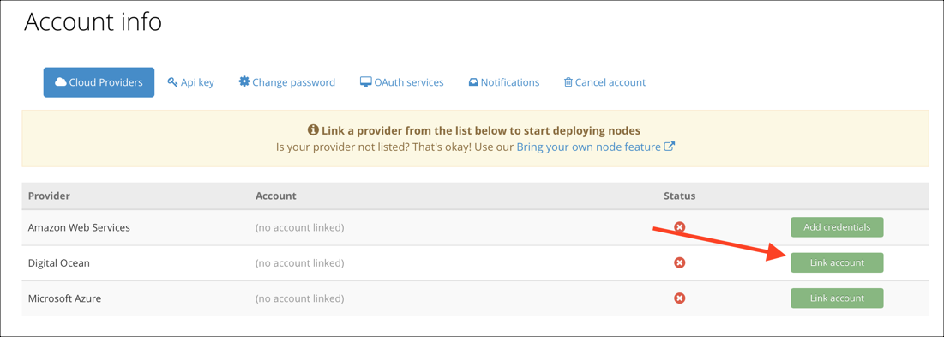Image resolution: width=944 pixels, height=337 pixels.
Task: Select the Amazon Web Services provider name
Action: point(79,227)
